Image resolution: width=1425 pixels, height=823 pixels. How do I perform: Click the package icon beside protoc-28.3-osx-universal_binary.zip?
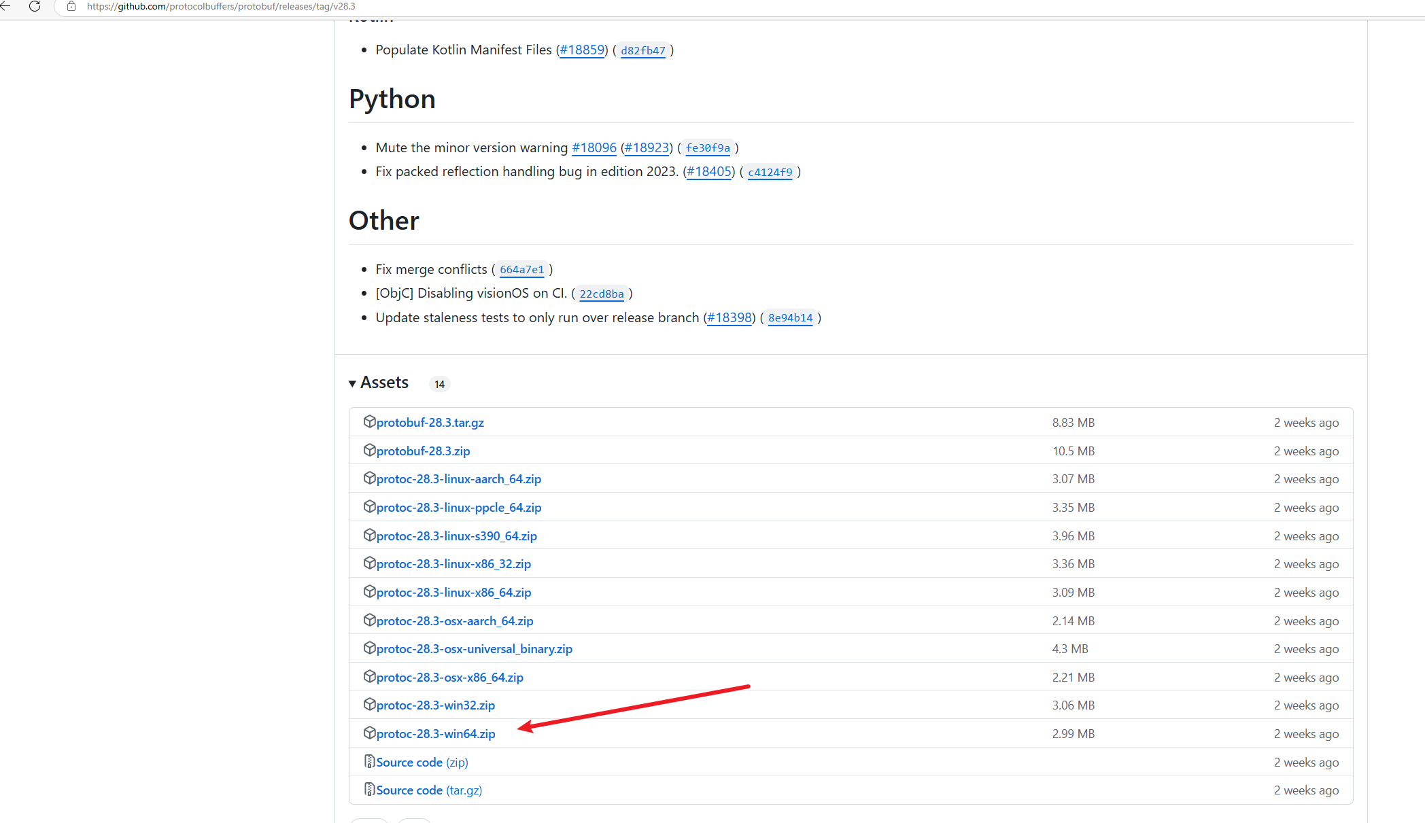(x=369, y=648)
